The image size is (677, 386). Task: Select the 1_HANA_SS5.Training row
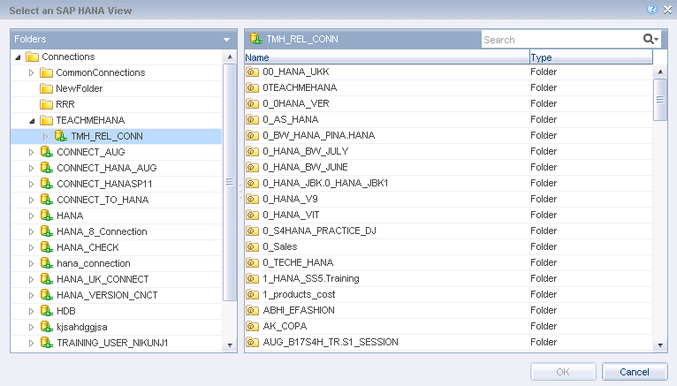[x=449, y=278]
